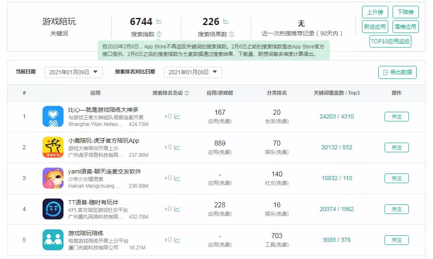The width and height of the screenshot is (433, 259).
Task: Select rank value 167 in 比心 row
Action: pyautogui.click(x=220, y=112)
